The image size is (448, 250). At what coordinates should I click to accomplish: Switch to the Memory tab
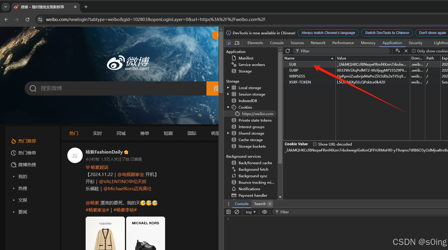point(368,43)
